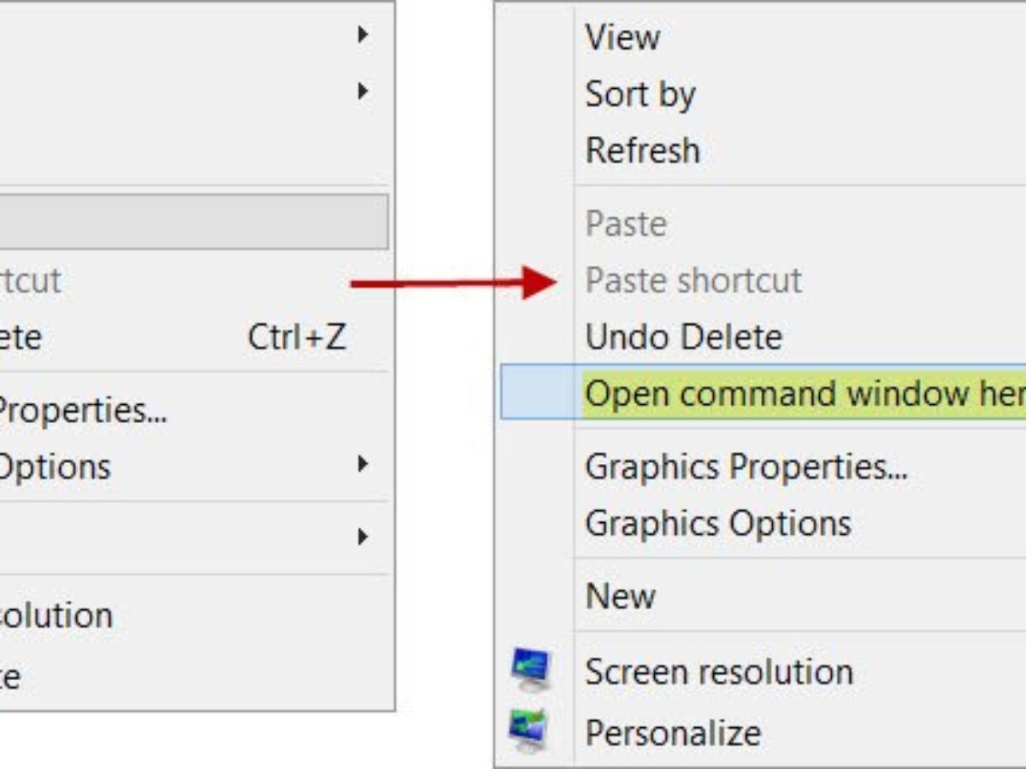Choose the Personalize text label

click(673, 733)
